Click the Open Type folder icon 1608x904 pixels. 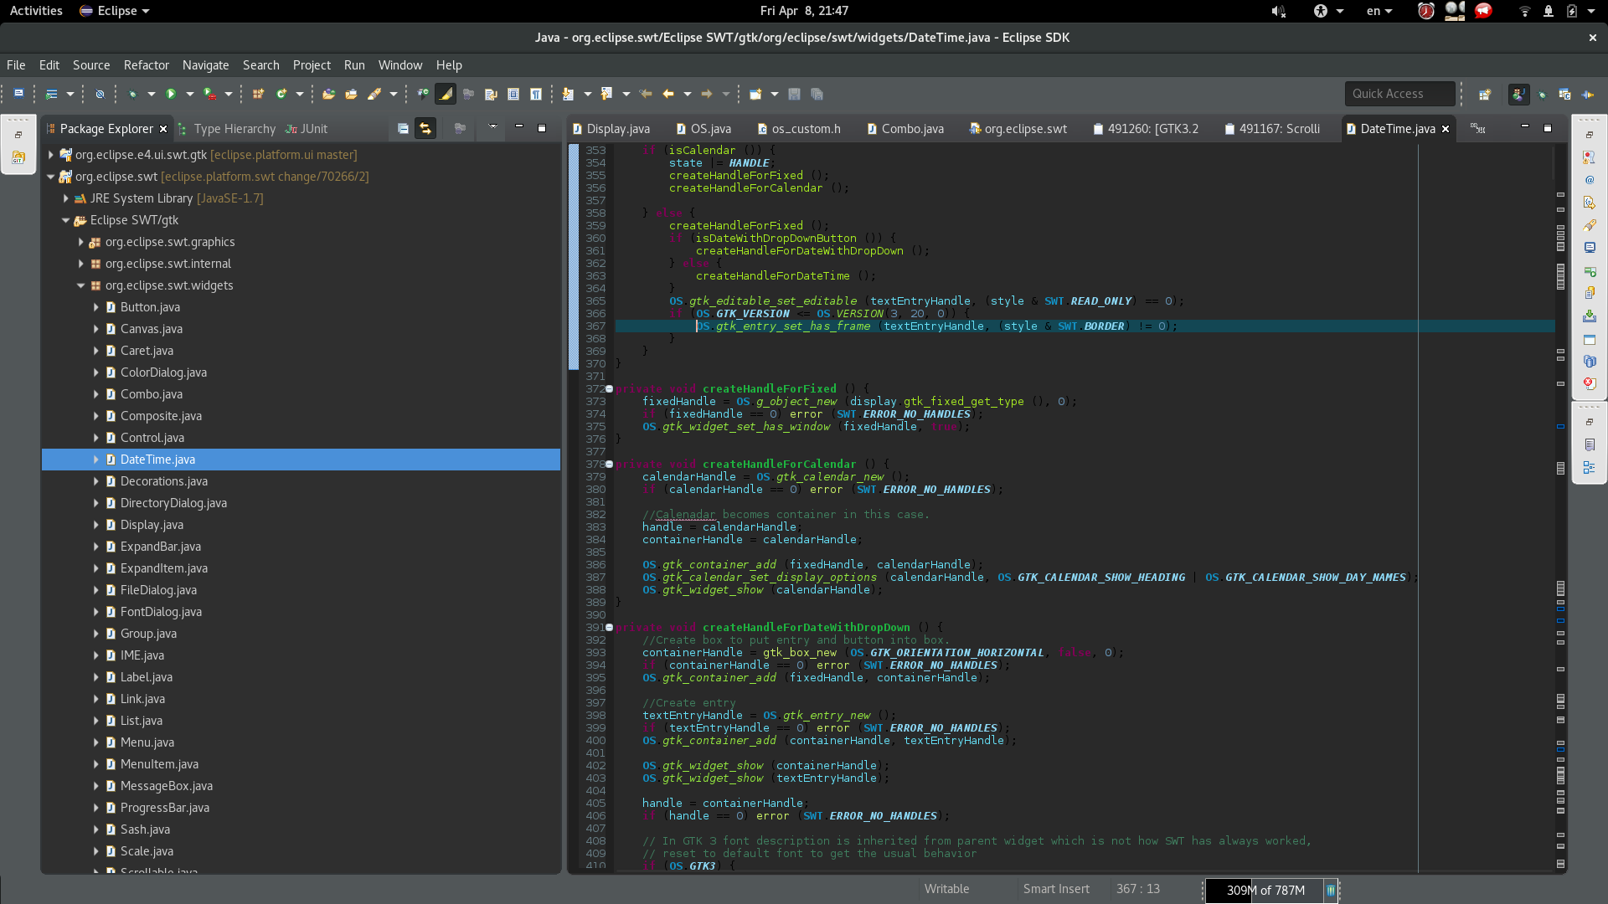click(328, 94)
